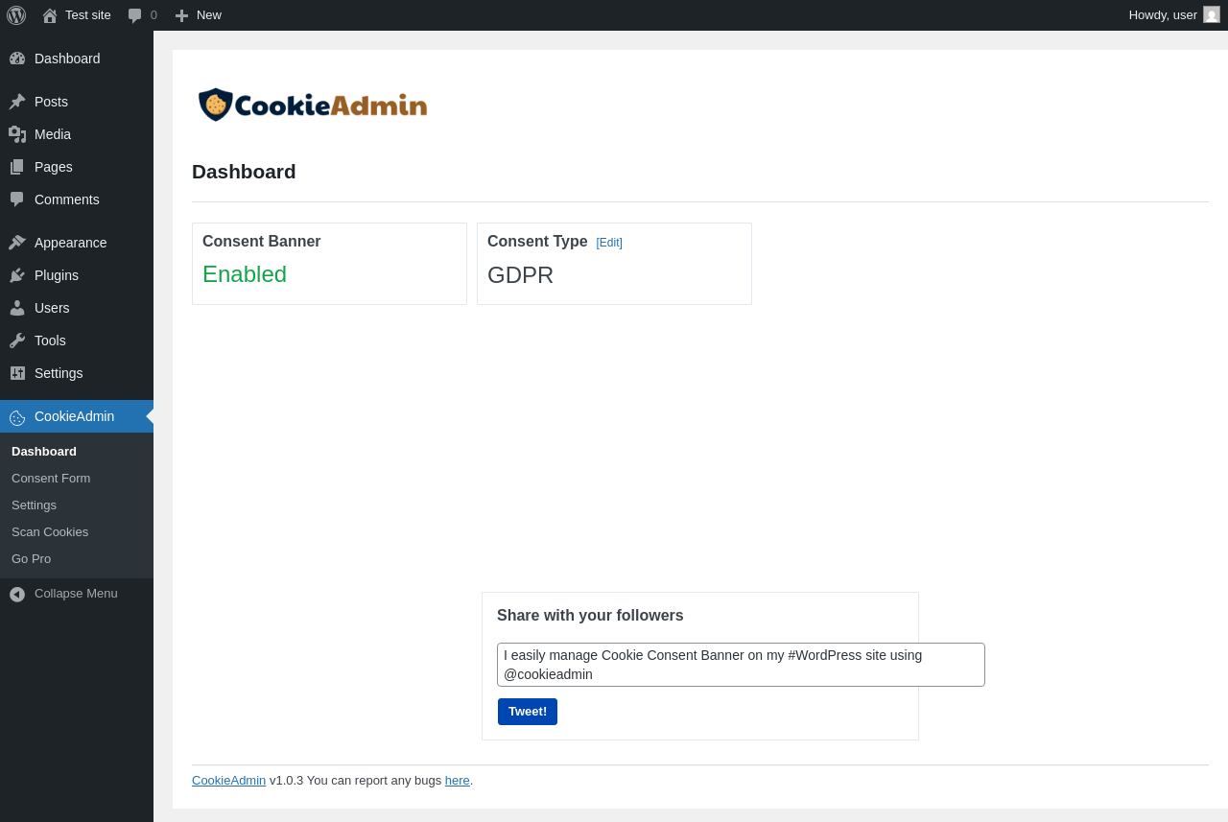Edit the Consent Type via Edit link

[x=609, y=243]
